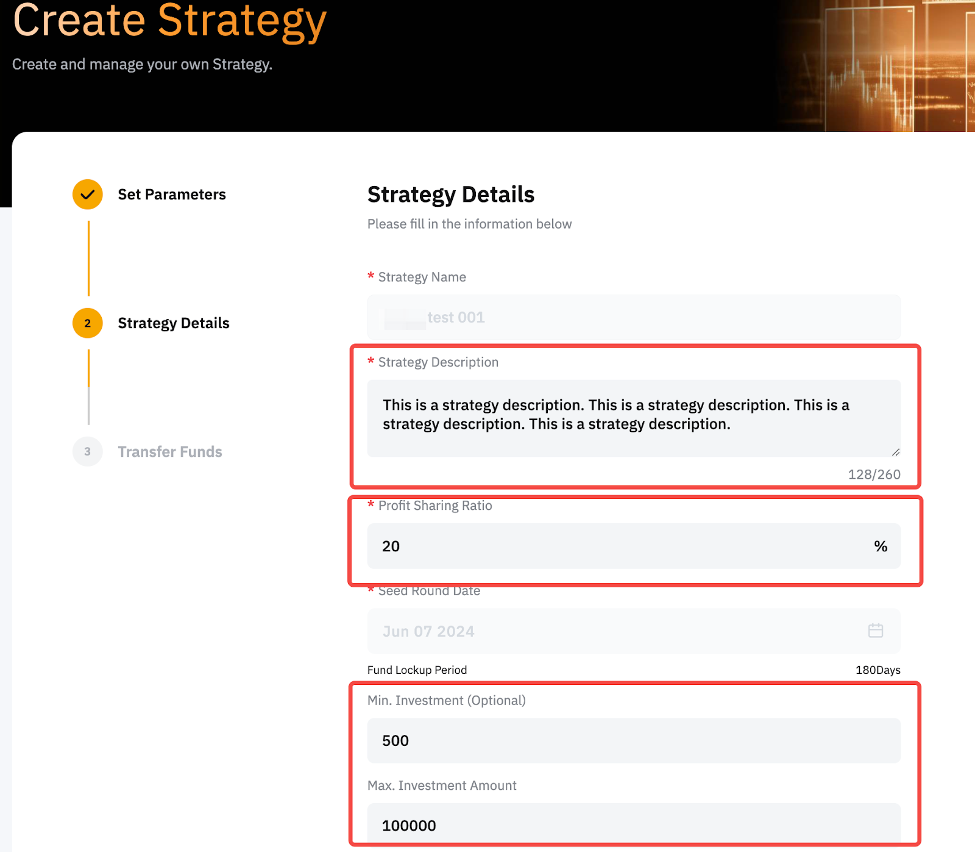Click the Fund Lockup Period label

tap(417, 670)
